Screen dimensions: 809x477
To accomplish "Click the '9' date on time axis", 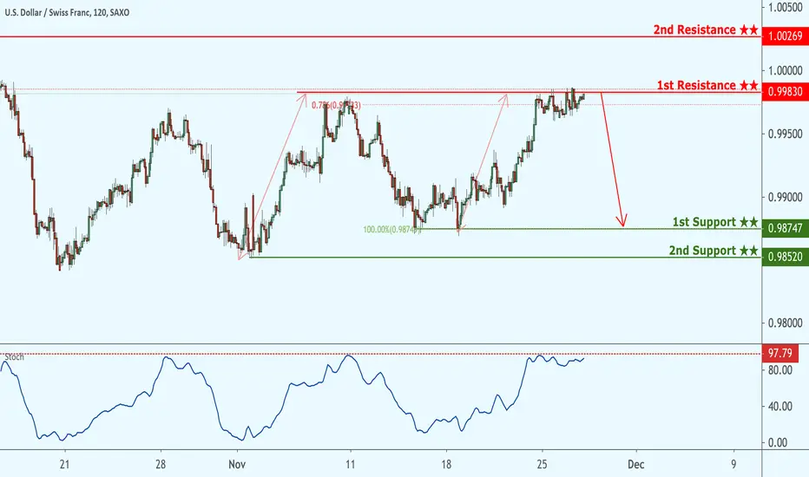I will click(733, 465).
